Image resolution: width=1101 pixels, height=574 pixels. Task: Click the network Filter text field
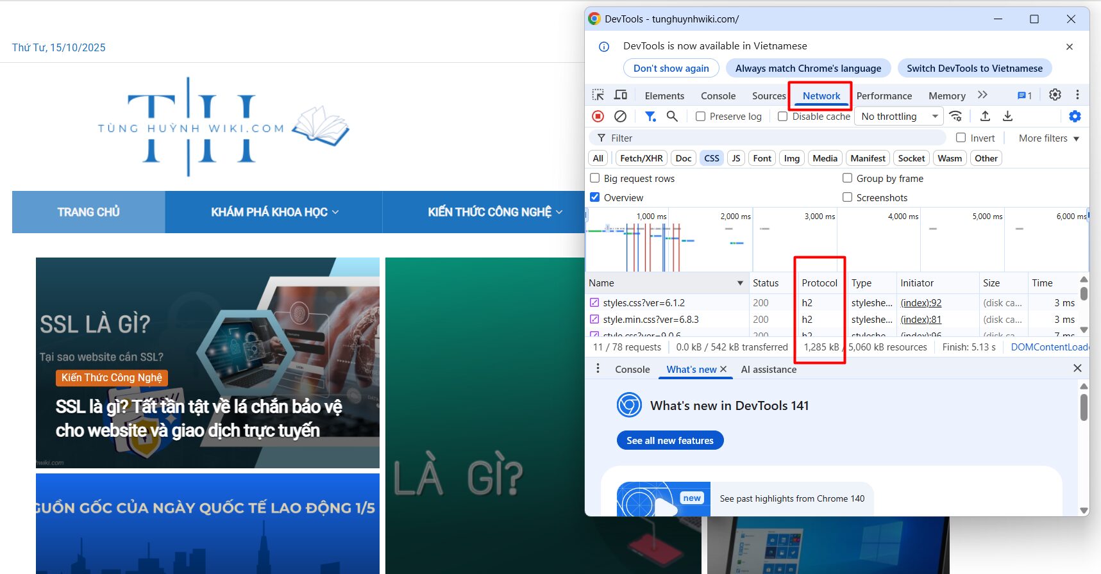[769, 138]
